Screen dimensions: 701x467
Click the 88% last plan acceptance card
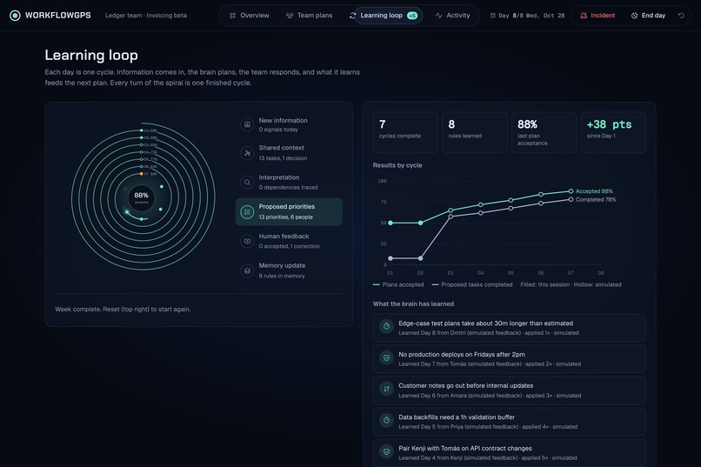[x=544, y=132]
